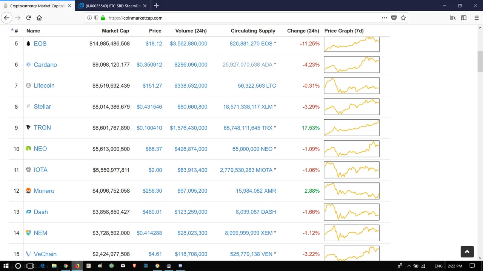The image size is (483, 271).
Task: Close the Cryptocurrency Market Capitalizations tab
Action: click(x=69, y=6)
